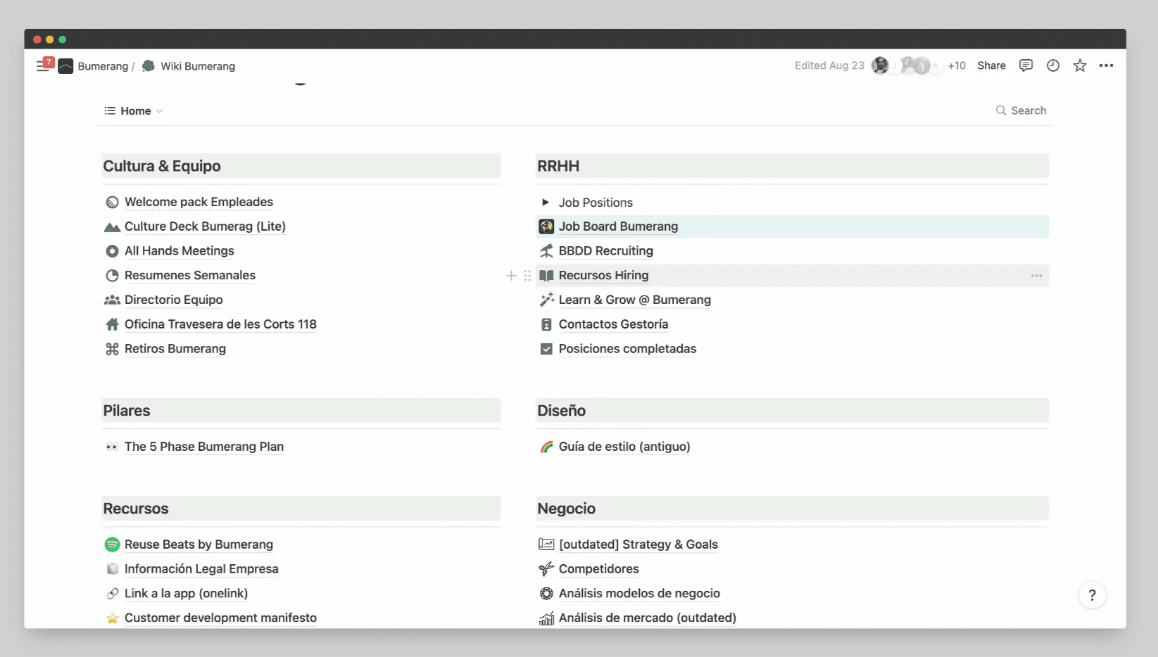The width and height of the screenshot is (1158, 657).
Task: Open Directorio Equipo page
Action: point(173,300)
